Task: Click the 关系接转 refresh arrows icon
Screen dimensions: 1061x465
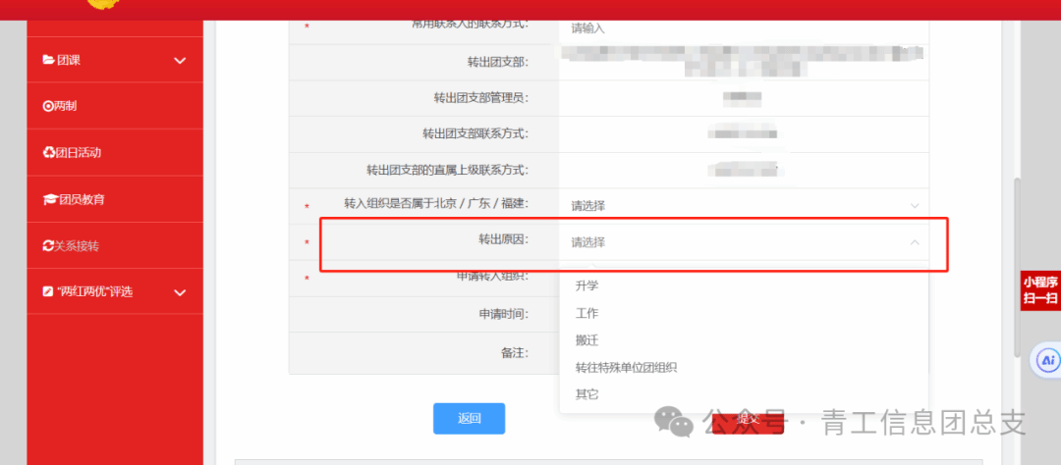Action: coord(48,245)
